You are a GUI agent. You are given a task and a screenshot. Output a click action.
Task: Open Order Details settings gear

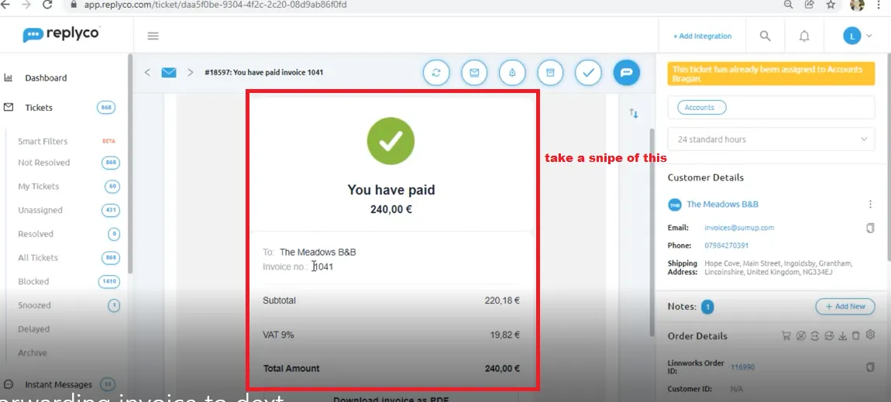(x=870, y=335)
